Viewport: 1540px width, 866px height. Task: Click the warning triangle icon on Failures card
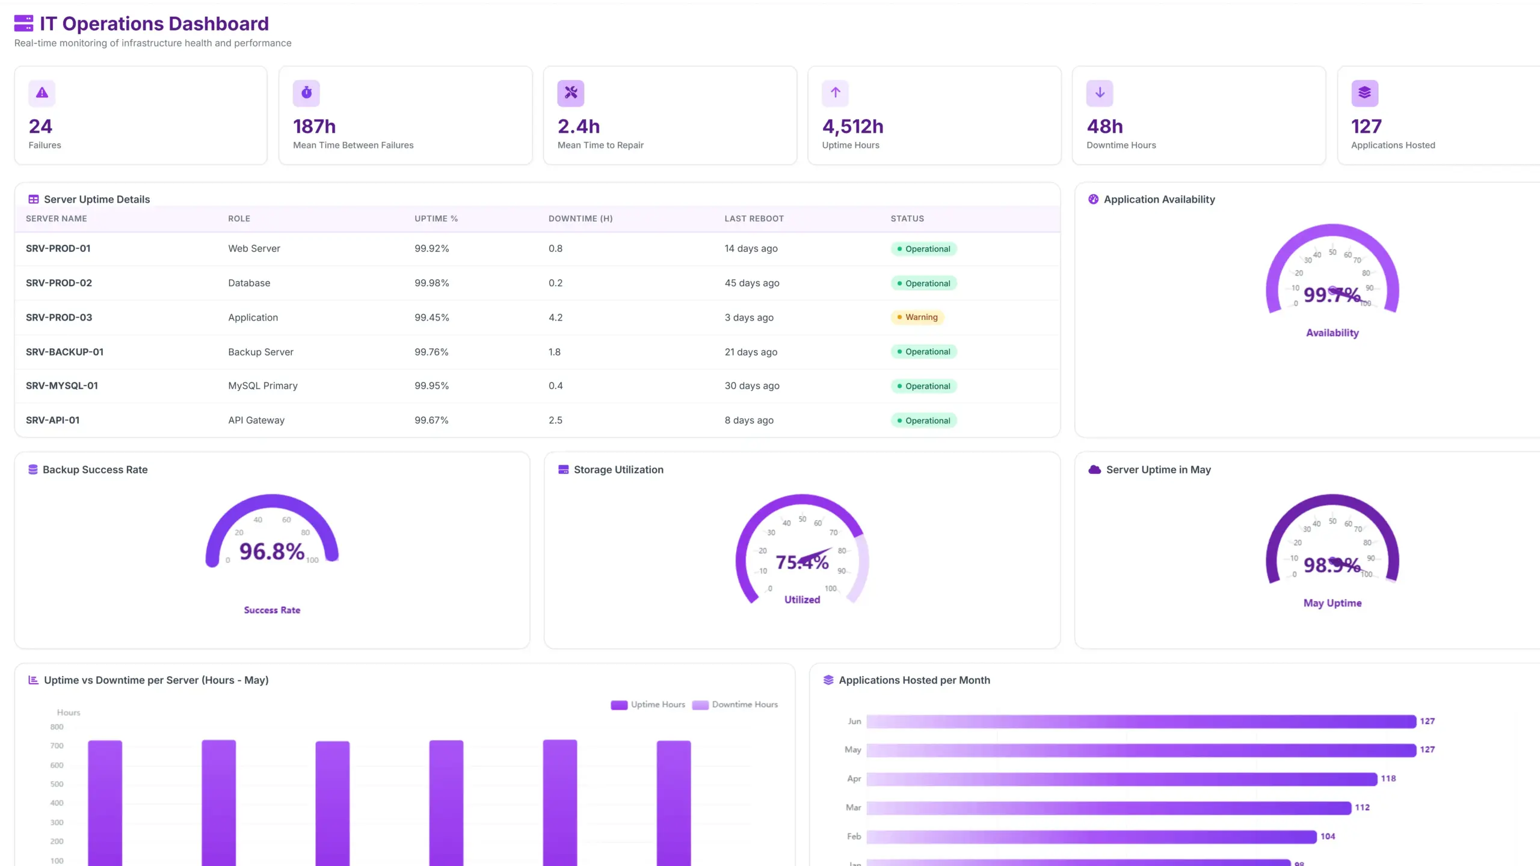click(42, 93)
